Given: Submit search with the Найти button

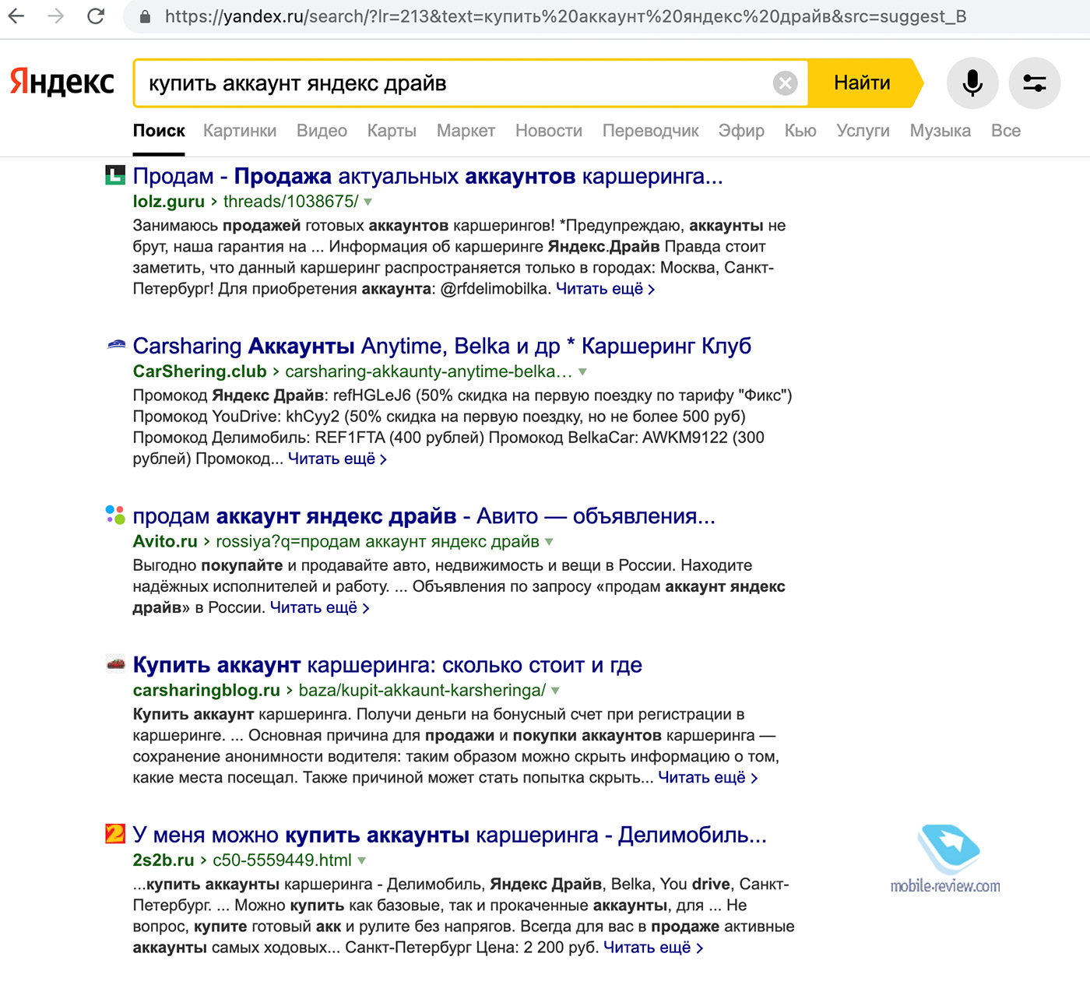Looking at the screenshot, I should click(x=863, y=83).
